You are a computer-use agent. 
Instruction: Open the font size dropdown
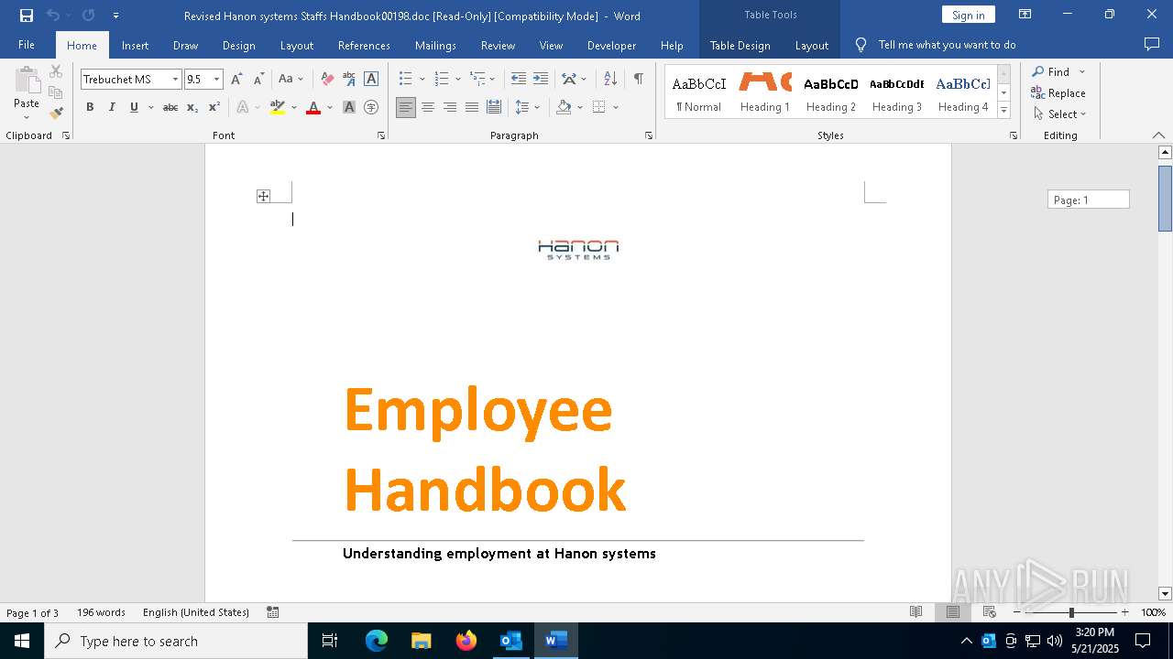click(217, 80)
